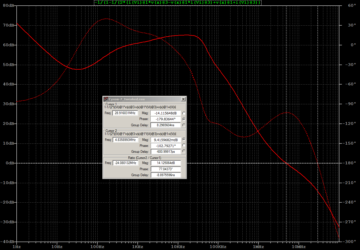This screenshot has width=360, height=250.
Task: Select Cursor 1 Group Delay radio button
Action: coord(184,125)
